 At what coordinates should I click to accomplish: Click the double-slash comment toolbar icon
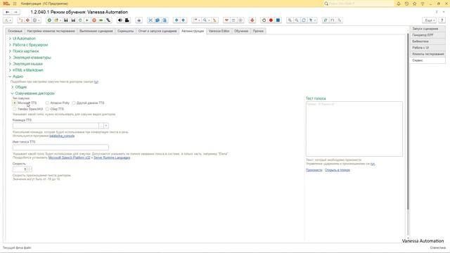pos(326,20)
